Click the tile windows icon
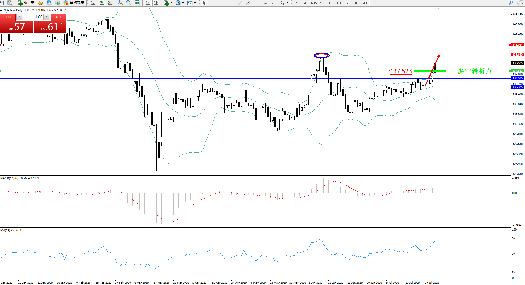This screenshot has width=525, height=285. (137, 3)
